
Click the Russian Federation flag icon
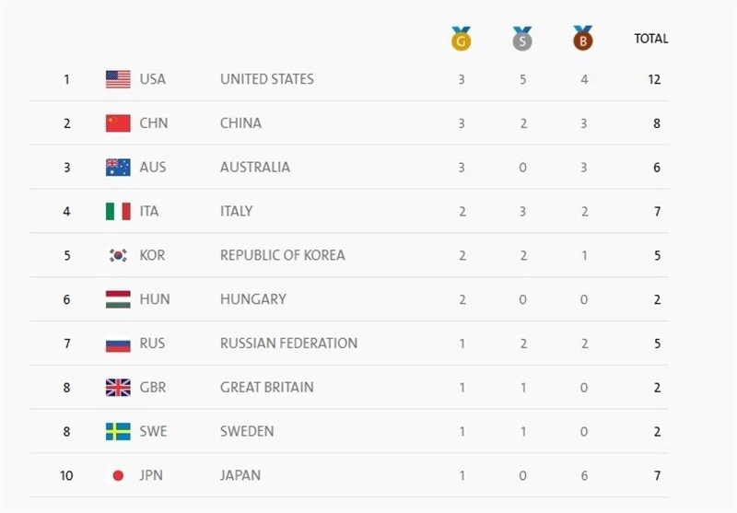pos(118,344)
